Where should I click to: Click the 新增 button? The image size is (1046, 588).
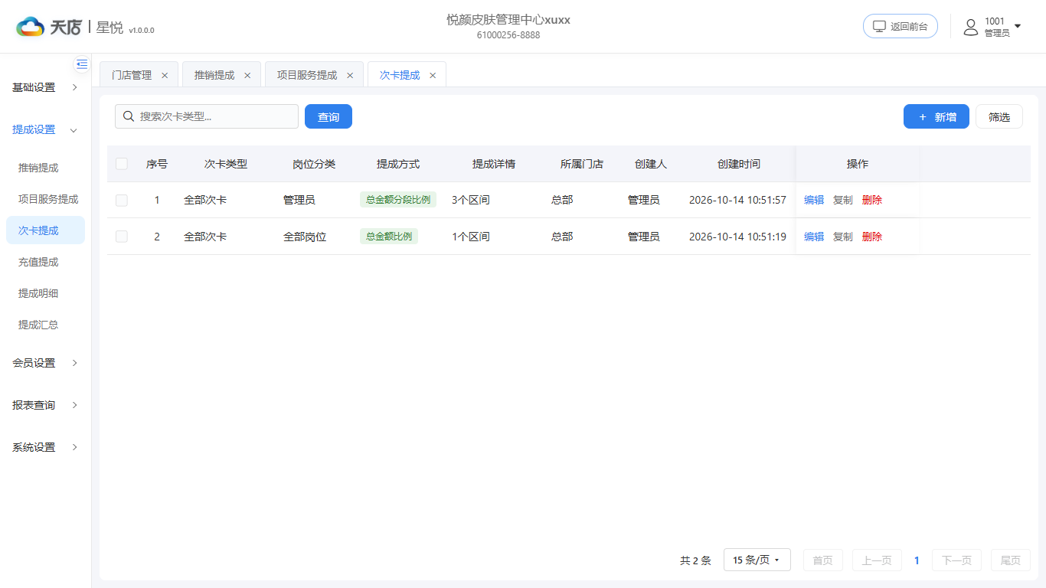point(936,116)
